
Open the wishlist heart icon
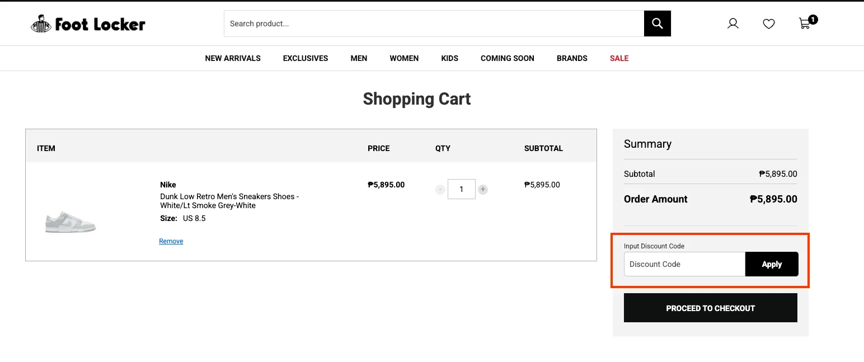[x=769, y=23]
